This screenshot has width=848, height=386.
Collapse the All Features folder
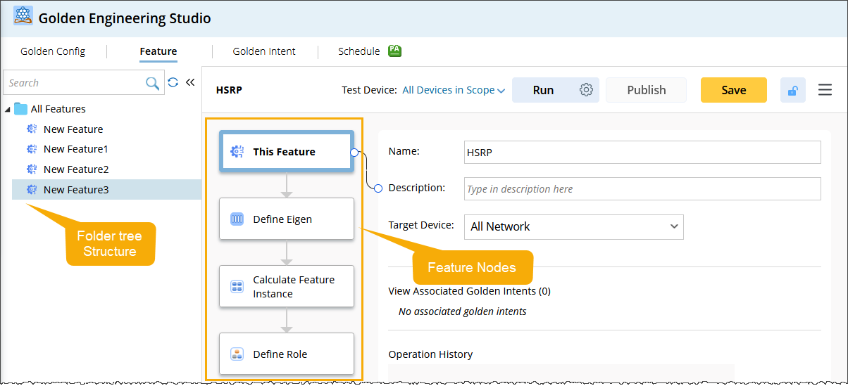click(x=7, y=109)
